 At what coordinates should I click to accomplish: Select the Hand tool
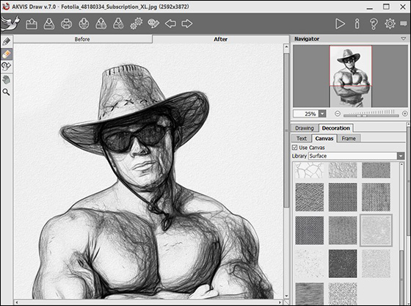7,79
